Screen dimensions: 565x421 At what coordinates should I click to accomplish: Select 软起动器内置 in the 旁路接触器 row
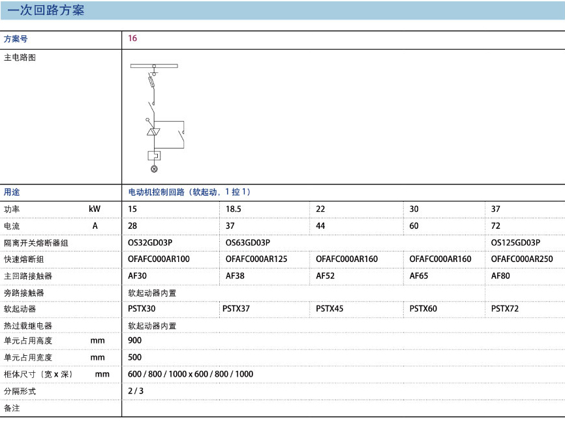coord(152,293)
